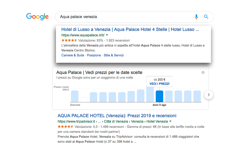
Task: Click 'Valutazione: 4,5 - 1.489 recensioni' text
Action: tap(99, 127)
